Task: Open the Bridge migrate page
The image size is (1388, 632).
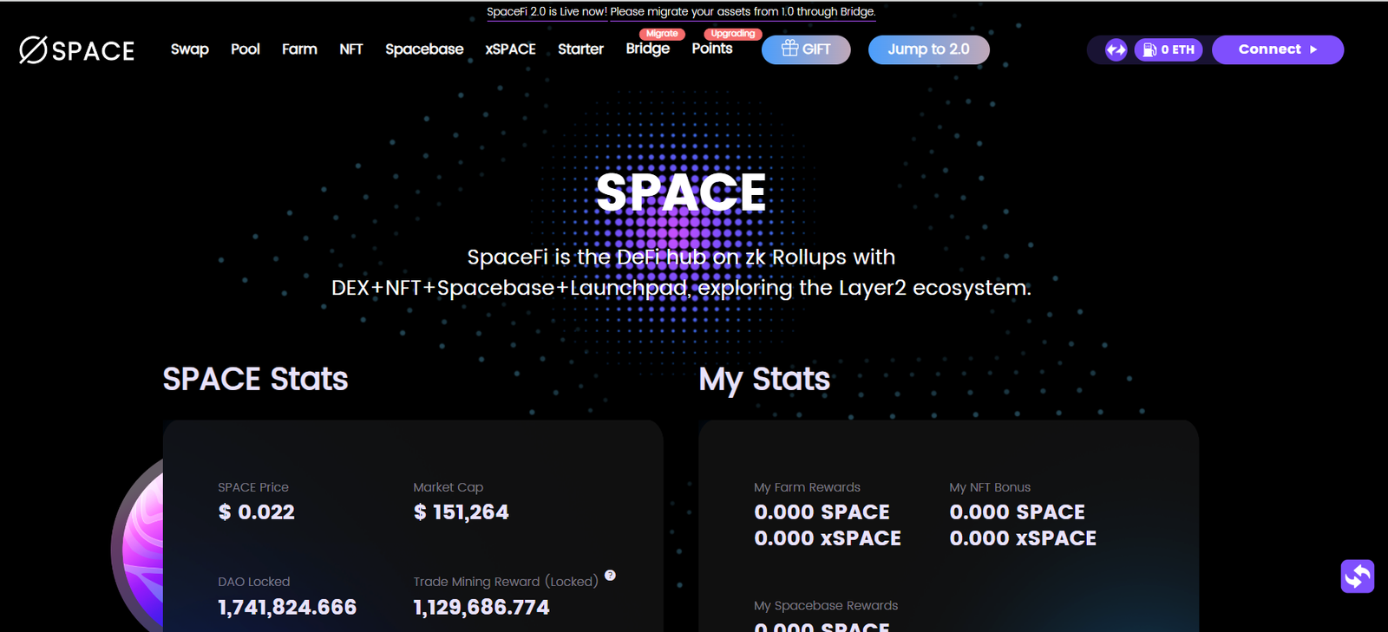Action: (648, 49)
